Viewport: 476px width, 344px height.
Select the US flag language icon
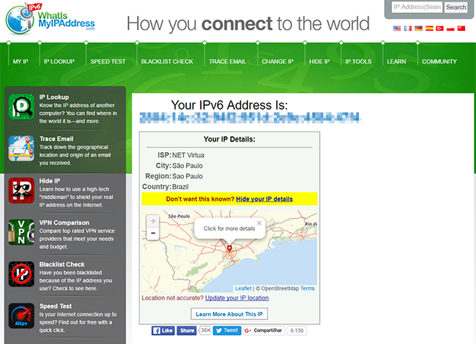[x=397, y=28]
